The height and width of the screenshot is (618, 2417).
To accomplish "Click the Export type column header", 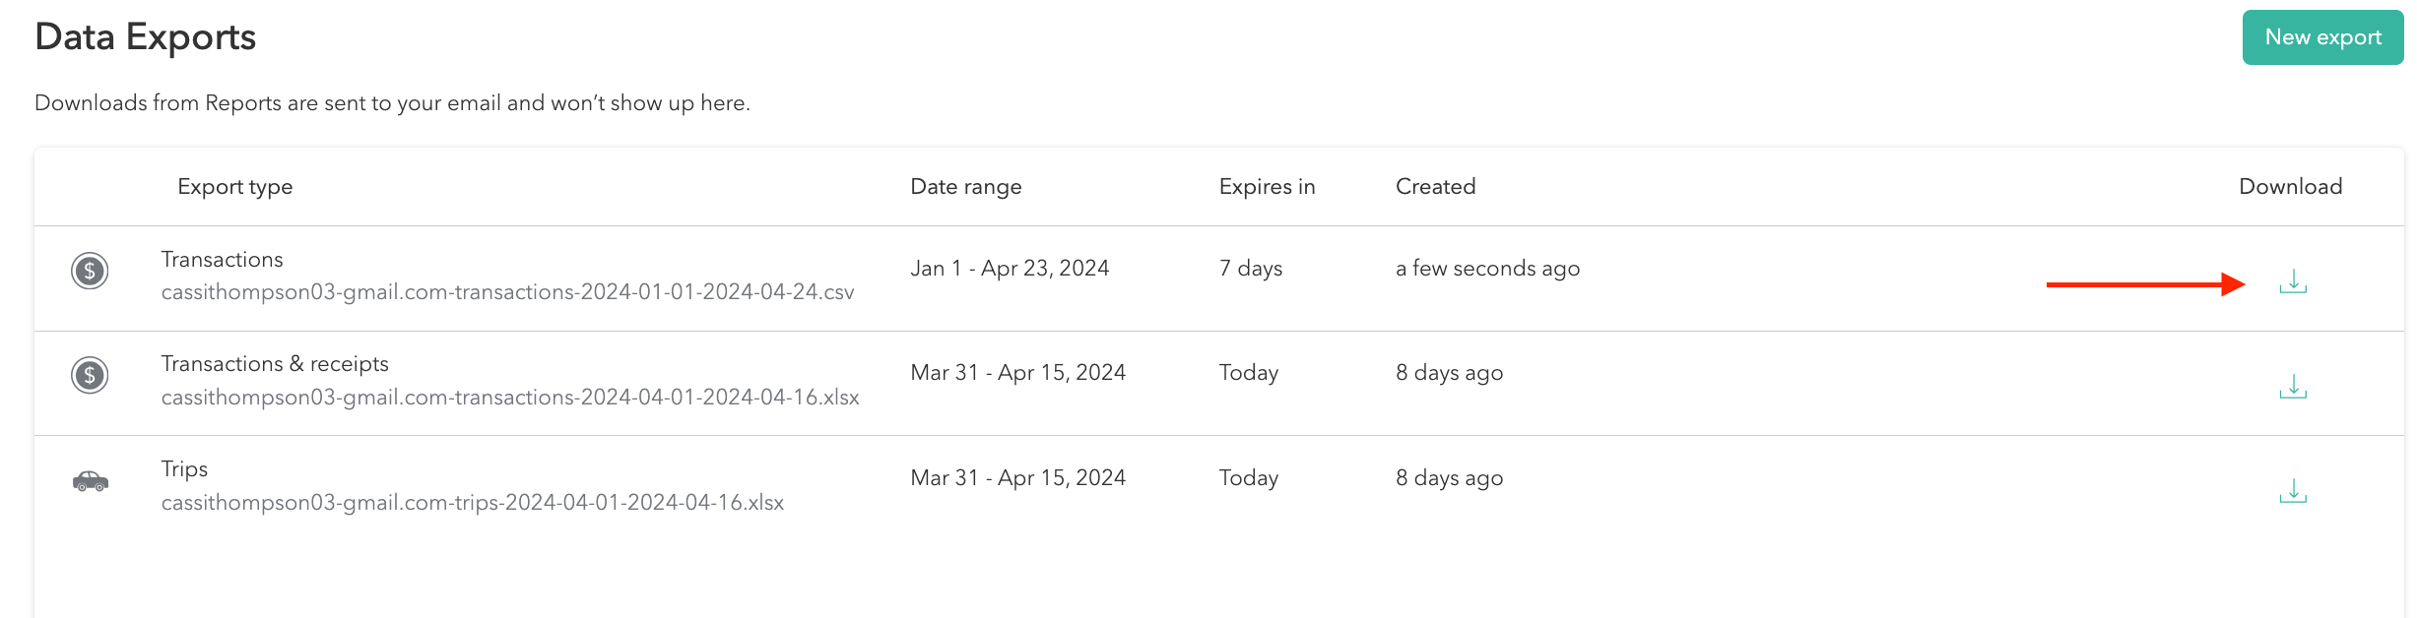I will point(234,186).
